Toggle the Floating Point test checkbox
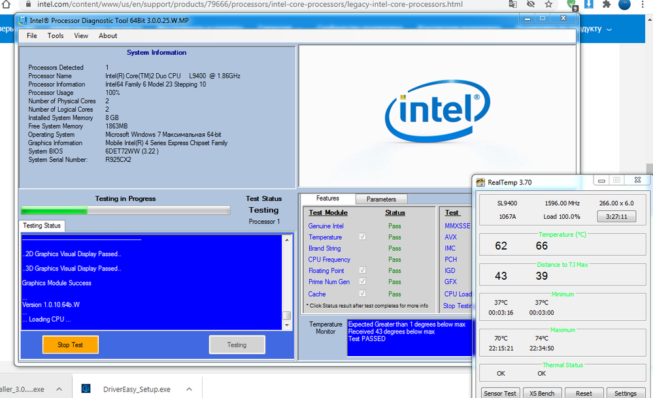Viewport: 653px width, 398px height. tap(362, 270)
